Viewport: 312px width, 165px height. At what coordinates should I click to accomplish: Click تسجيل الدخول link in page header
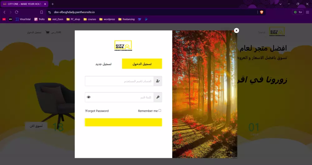pos(34,32)
